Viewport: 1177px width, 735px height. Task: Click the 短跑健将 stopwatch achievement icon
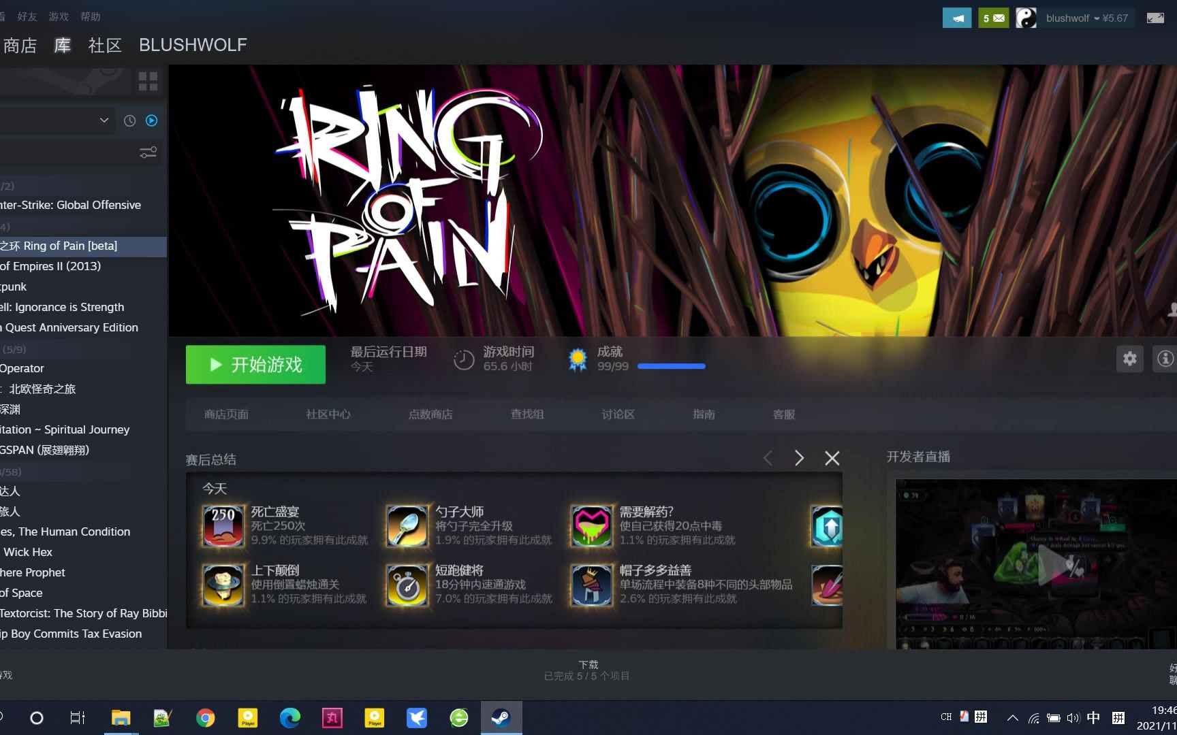[407, 585]
